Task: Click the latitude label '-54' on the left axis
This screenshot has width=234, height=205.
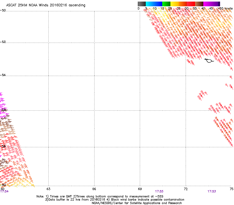Action: point(3,75)
